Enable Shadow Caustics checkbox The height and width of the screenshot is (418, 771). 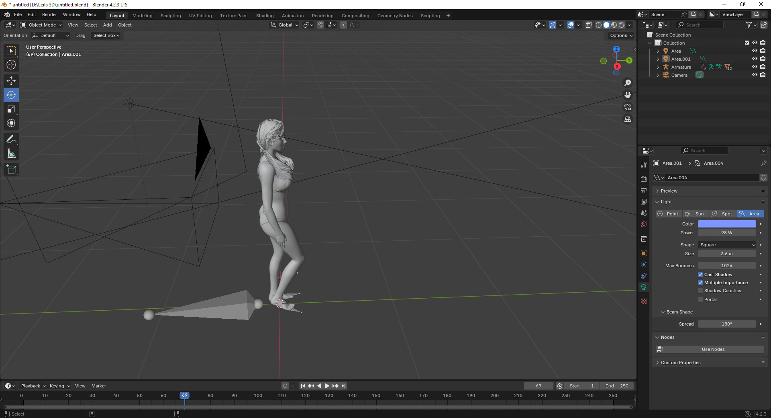click(700, 291)
